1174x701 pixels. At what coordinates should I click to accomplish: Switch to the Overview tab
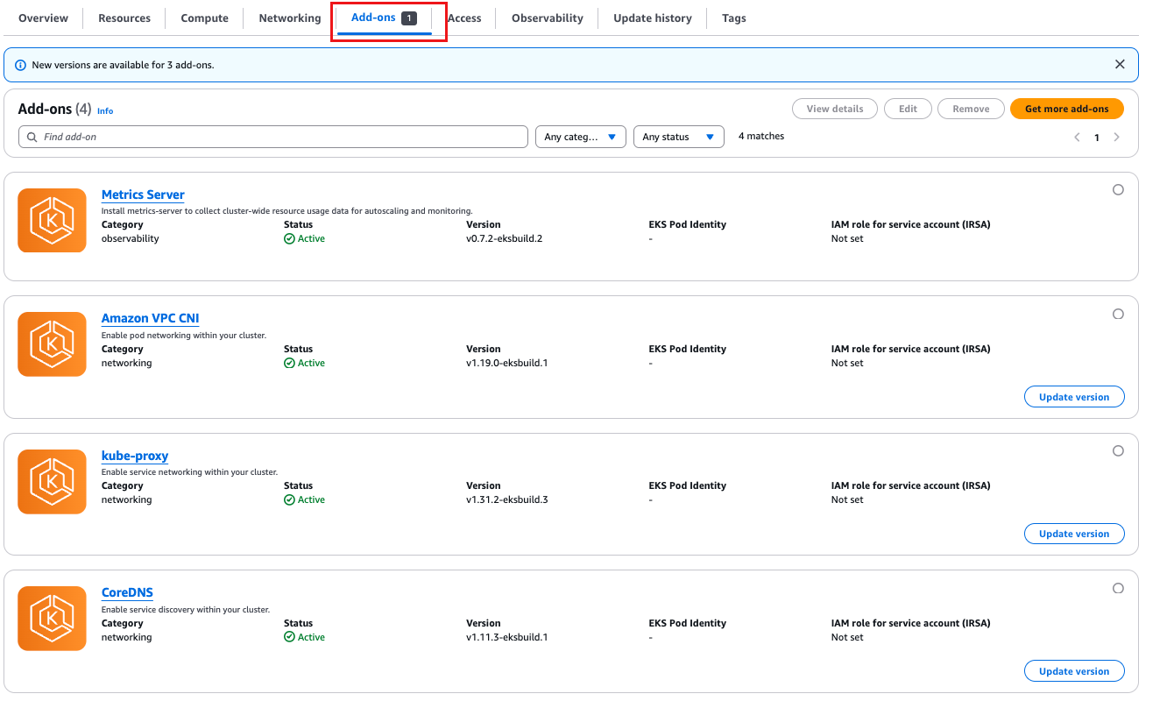[x=43, y=18]
